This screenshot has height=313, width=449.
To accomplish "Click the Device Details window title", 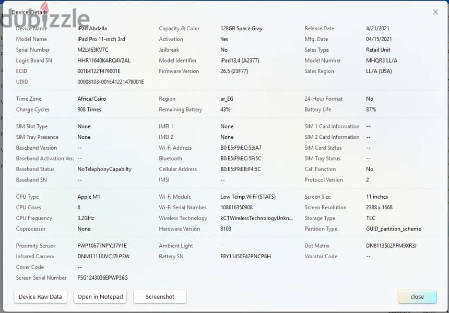I will pos(29,13).
